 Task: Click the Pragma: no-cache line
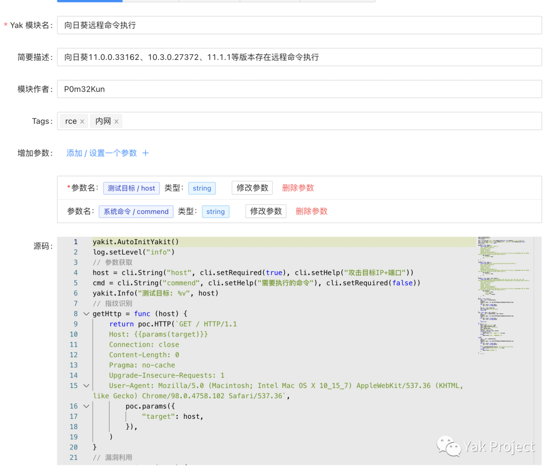pyautogui.click(x=142, y=365)
